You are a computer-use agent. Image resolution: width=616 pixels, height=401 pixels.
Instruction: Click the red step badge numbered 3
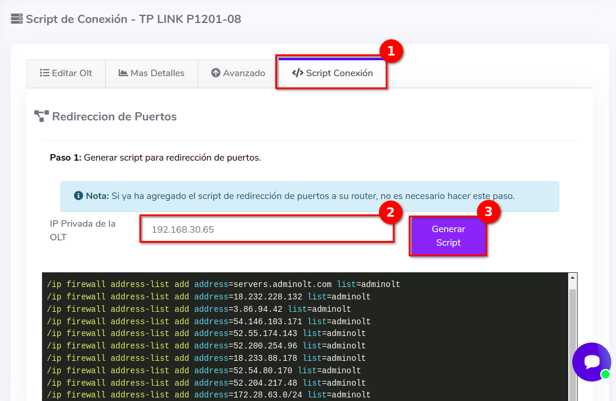tap(488, 212)
